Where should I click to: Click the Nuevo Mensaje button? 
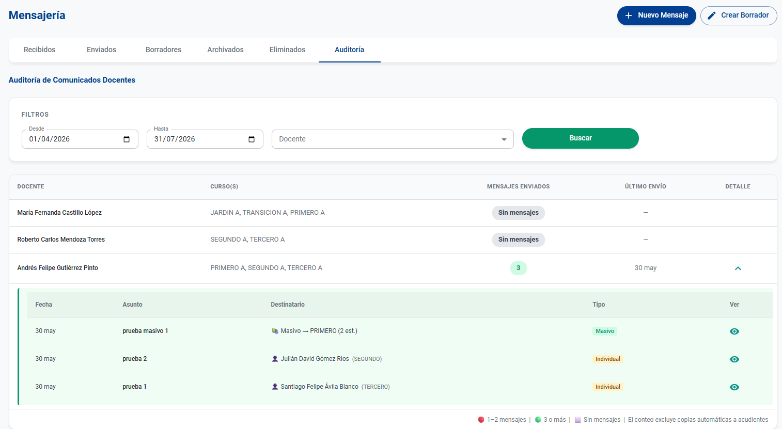656,15
